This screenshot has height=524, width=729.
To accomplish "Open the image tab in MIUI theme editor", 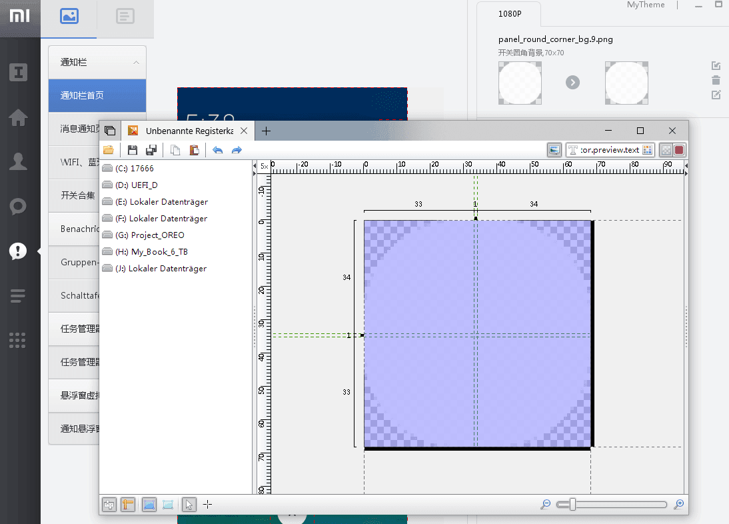I will (69, 17).
